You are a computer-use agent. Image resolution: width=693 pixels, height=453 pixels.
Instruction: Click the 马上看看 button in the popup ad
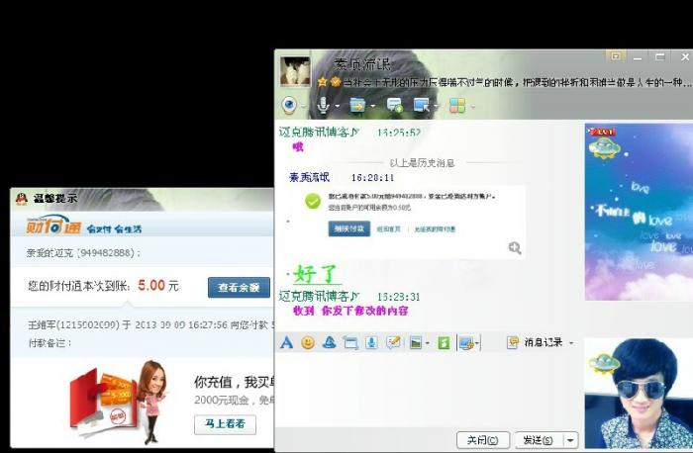click(x=225, y=424)
